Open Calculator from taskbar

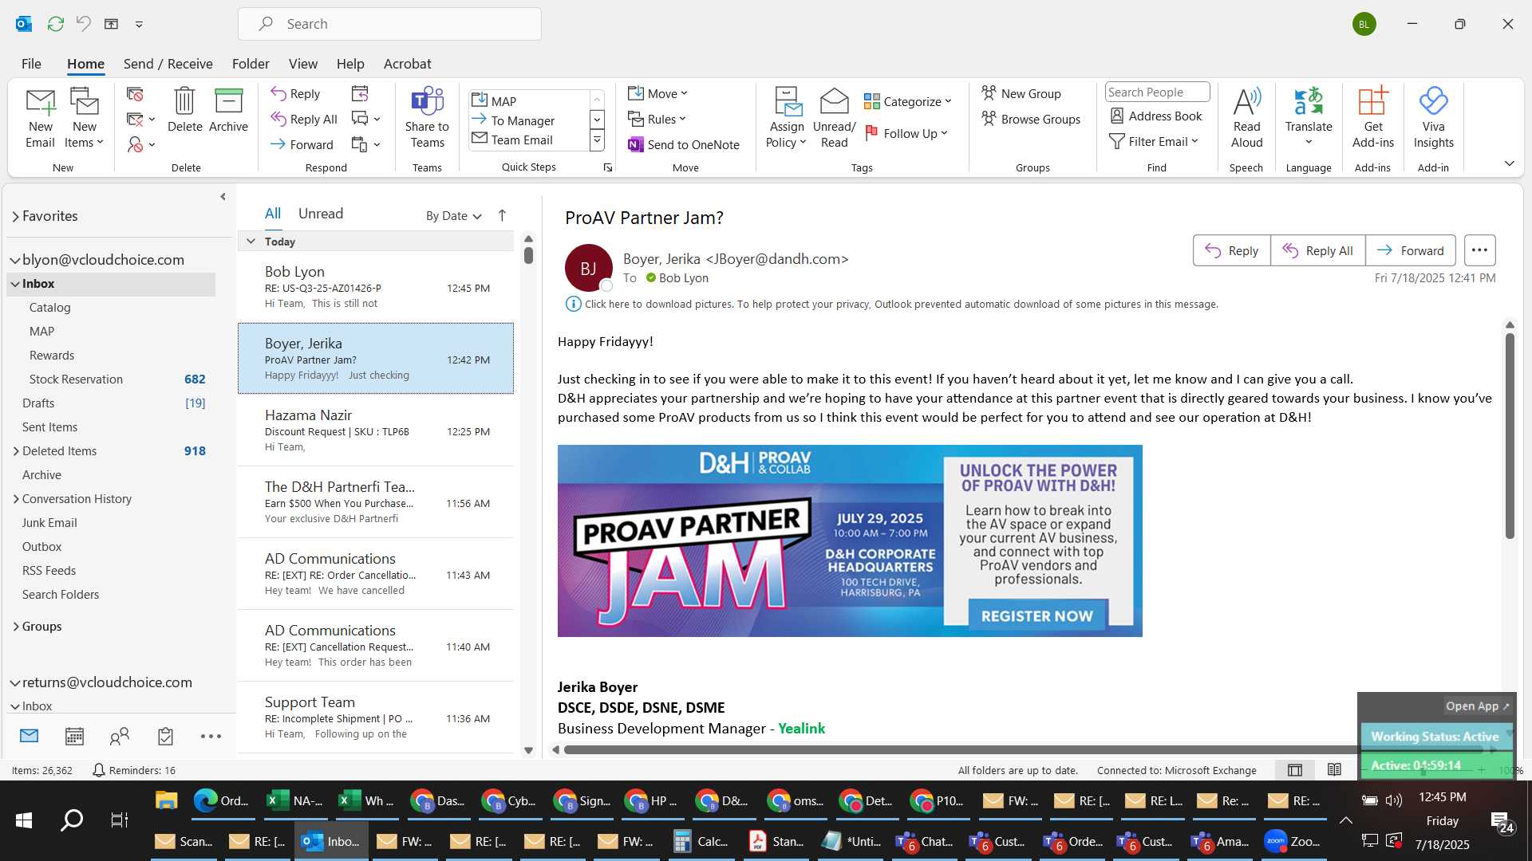click(x=701, y=841)
